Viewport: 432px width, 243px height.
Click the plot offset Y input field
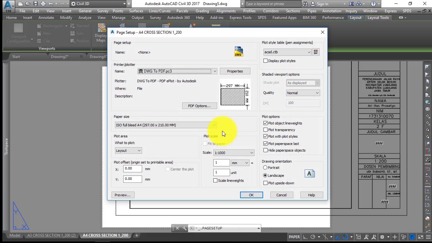[132, 179]
